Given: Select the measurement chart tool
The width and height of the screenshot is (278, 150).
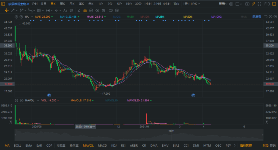Looking at the screenshot, I should point(39,11).
